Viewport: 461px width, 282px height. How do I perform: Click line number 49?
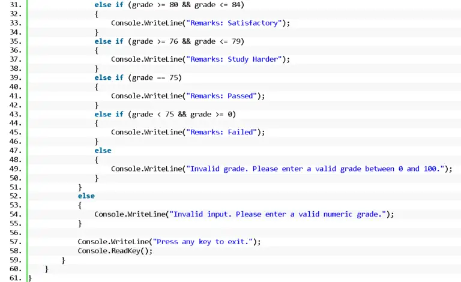pos(16,169)
